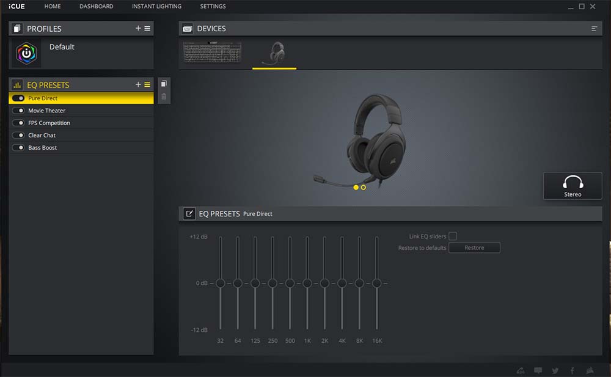This screenshot has width=611, height=377.
Task: Open the Facebook icon in status bar
Action: coord(573,370)
